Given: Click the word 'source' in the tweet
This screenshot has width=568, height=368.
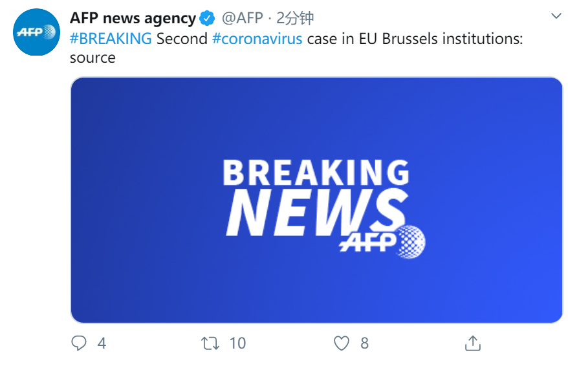Looking at the screenshot, I should coord(93,58).
